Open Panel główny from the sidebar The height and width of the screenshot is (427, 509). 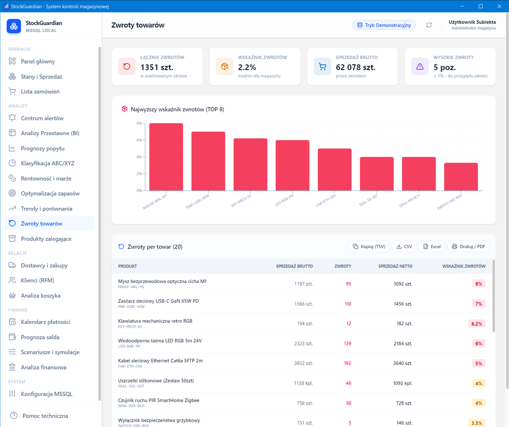tap(49, 61)
